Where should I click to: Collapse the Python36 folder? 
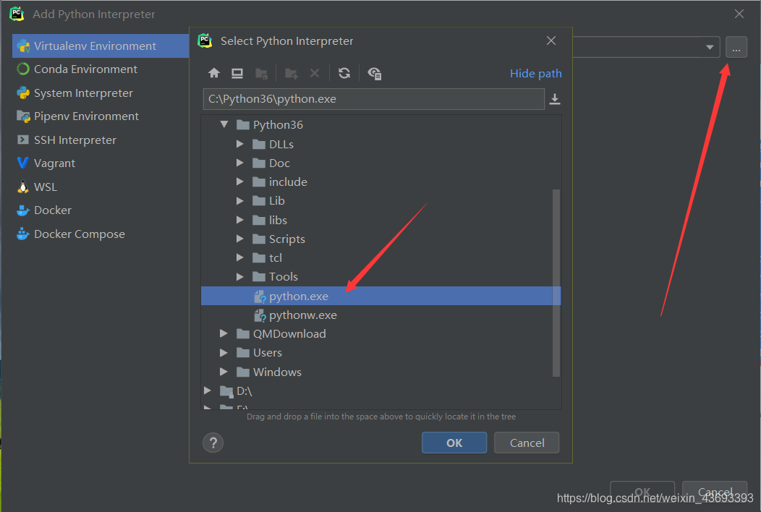coord(224,124)
